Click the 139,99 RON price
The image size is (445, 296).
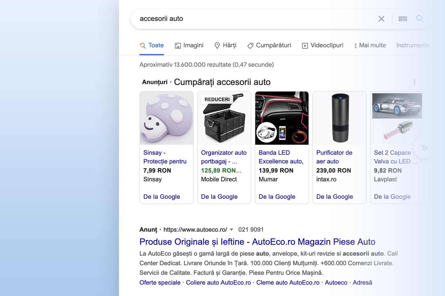(276, 170)
